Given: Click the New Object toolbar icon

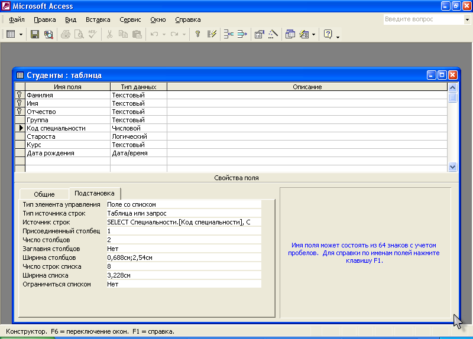Looking at the screenshot, I should pos(304,34).
